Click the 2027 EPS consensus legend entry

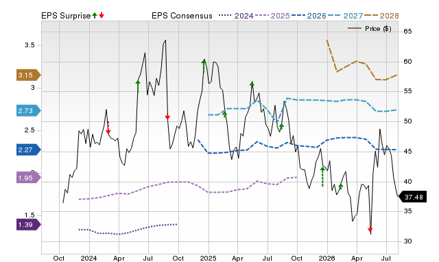[345, 16]
